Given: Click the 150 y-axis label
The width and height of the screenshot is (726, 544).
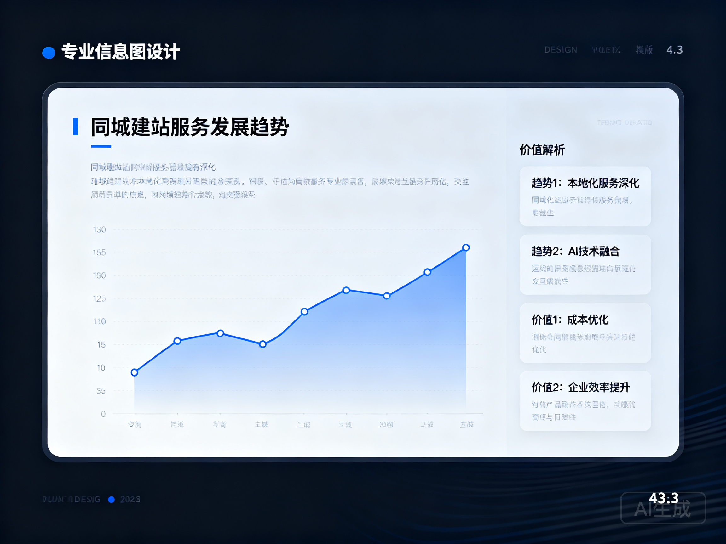Looking at the screenshot, I should (99, 229).
